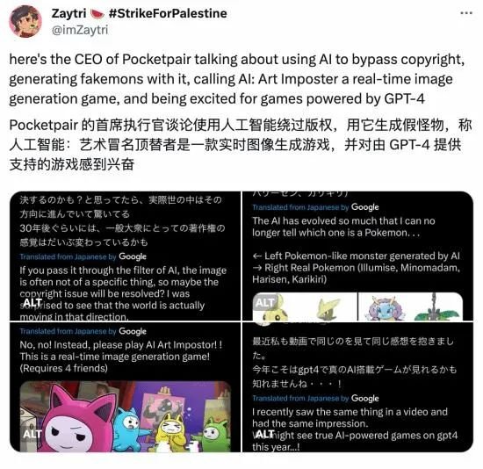The width and height of the screenshot is (483, 469).
Task: Click the Google logo in top-right screenshot
Action: click(365, 206)
